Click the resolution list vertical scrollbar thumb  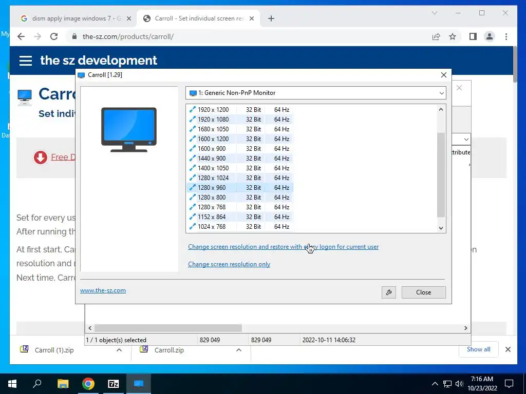(441, 174)
